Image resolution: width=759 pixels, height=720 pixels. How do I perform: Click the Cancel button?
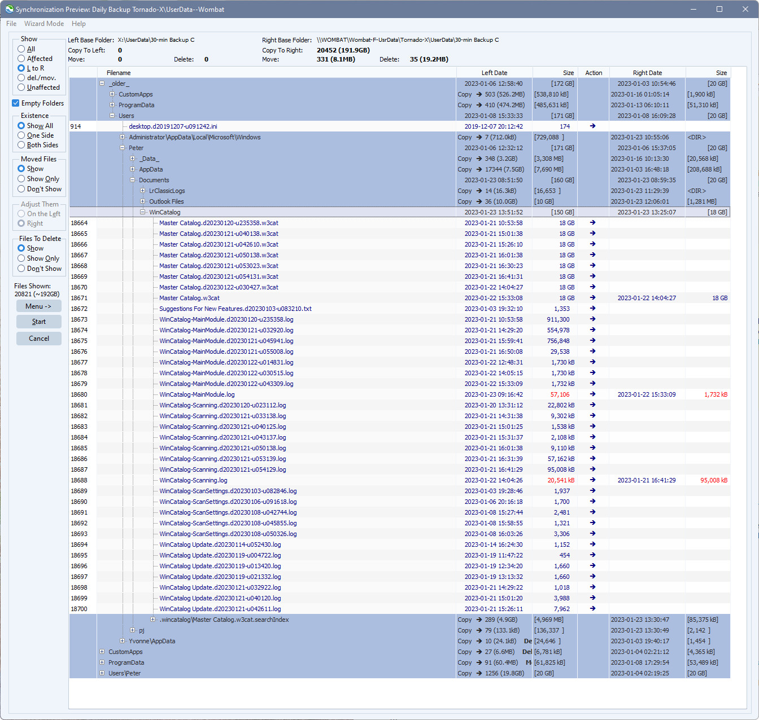coord(38,339)
